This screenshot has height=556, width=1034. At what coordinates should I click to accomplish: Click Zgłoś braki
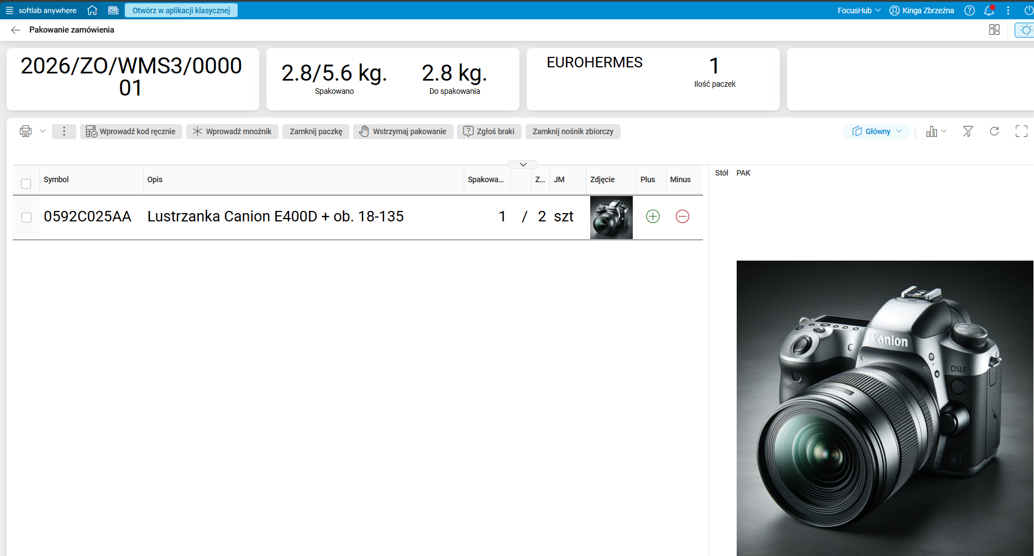[489, 131]
